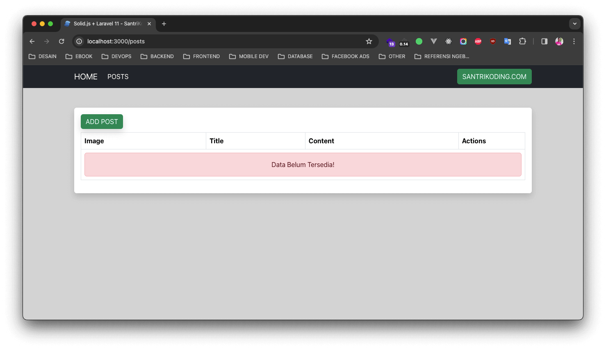Image resolution: width=606 pixels, height=350 pixels.
Task: Maximize the window with the green button
Action: click(50, 24)
